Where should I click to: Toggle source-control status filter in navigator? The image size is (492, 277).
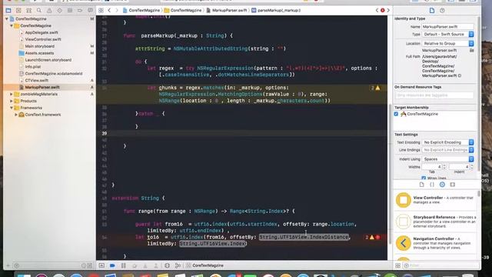point(90,265)
